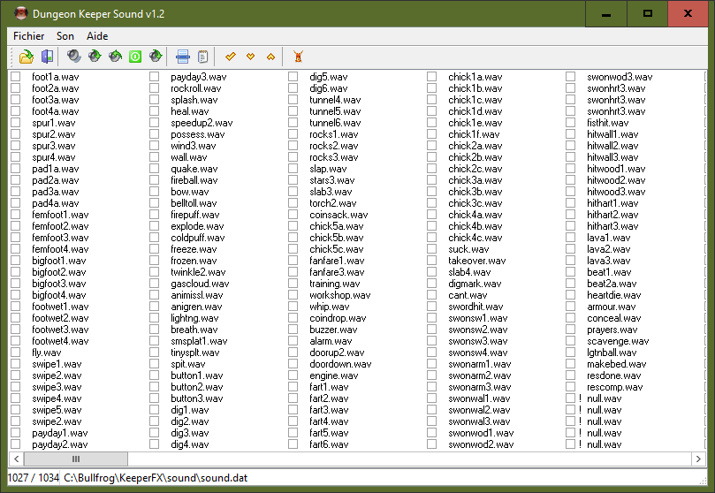Image resolution: width=715 pixels, height=493 pixels.
Task: Select the file name spur3.wav
Action: [54, 146]
